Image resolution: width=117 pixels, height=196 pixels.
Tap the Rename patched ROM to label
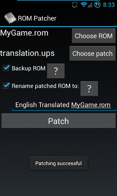click(45, 86)
